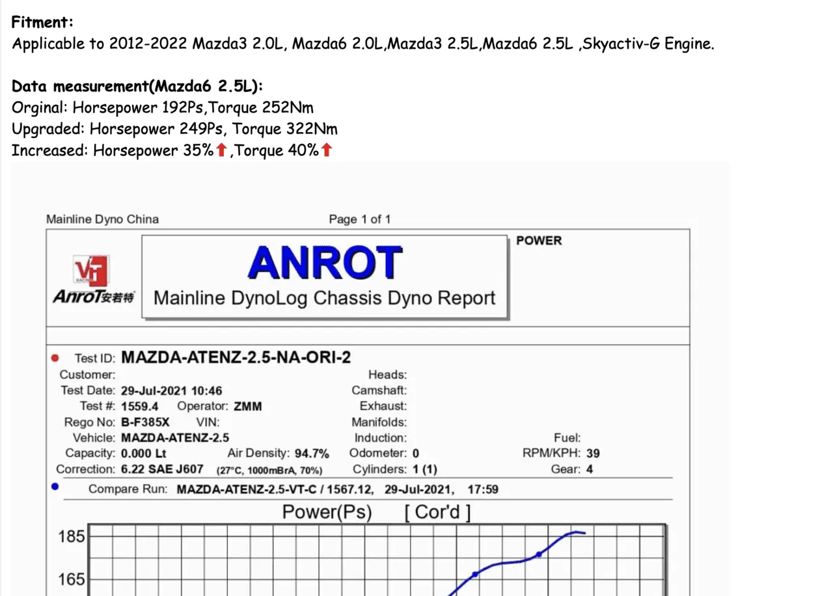Click the Manifolds: label
This screenshot has width=833, height=596.
pyautogui.click(x=379, y=422)
